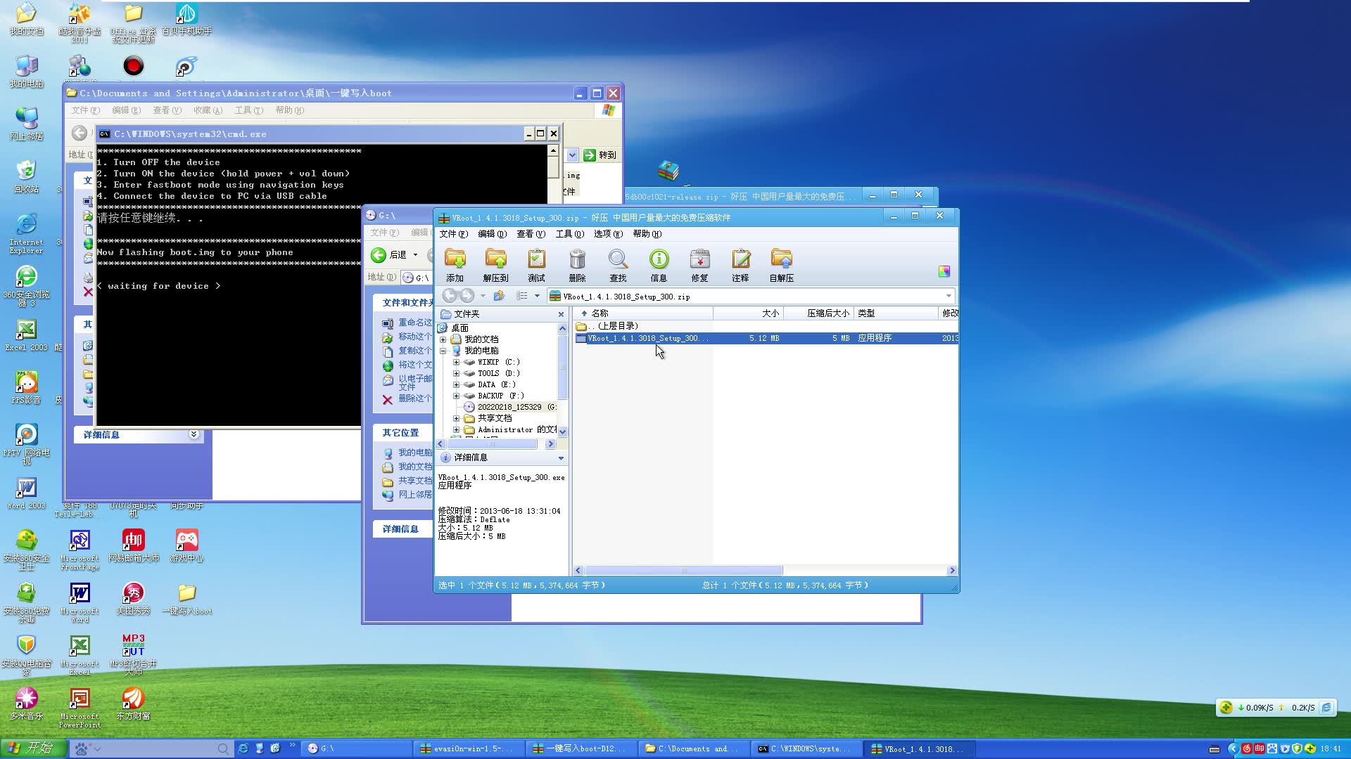Open 网易邮箱大师 desktop icon

click(x=133, y=546)
